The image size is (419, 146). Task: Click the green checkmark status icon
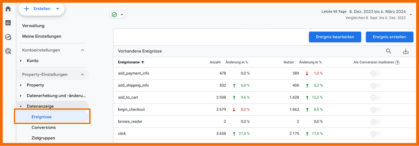coord(114,15)
